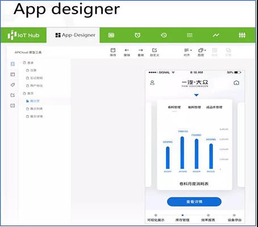Click the home icon in phone preview
This screenshot has height=227, width=258.
(236, 82)
